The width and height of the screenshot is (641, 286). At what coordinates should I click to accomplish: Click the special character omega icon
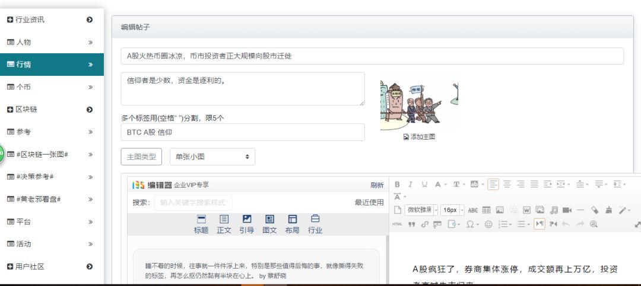coord(469,224)
